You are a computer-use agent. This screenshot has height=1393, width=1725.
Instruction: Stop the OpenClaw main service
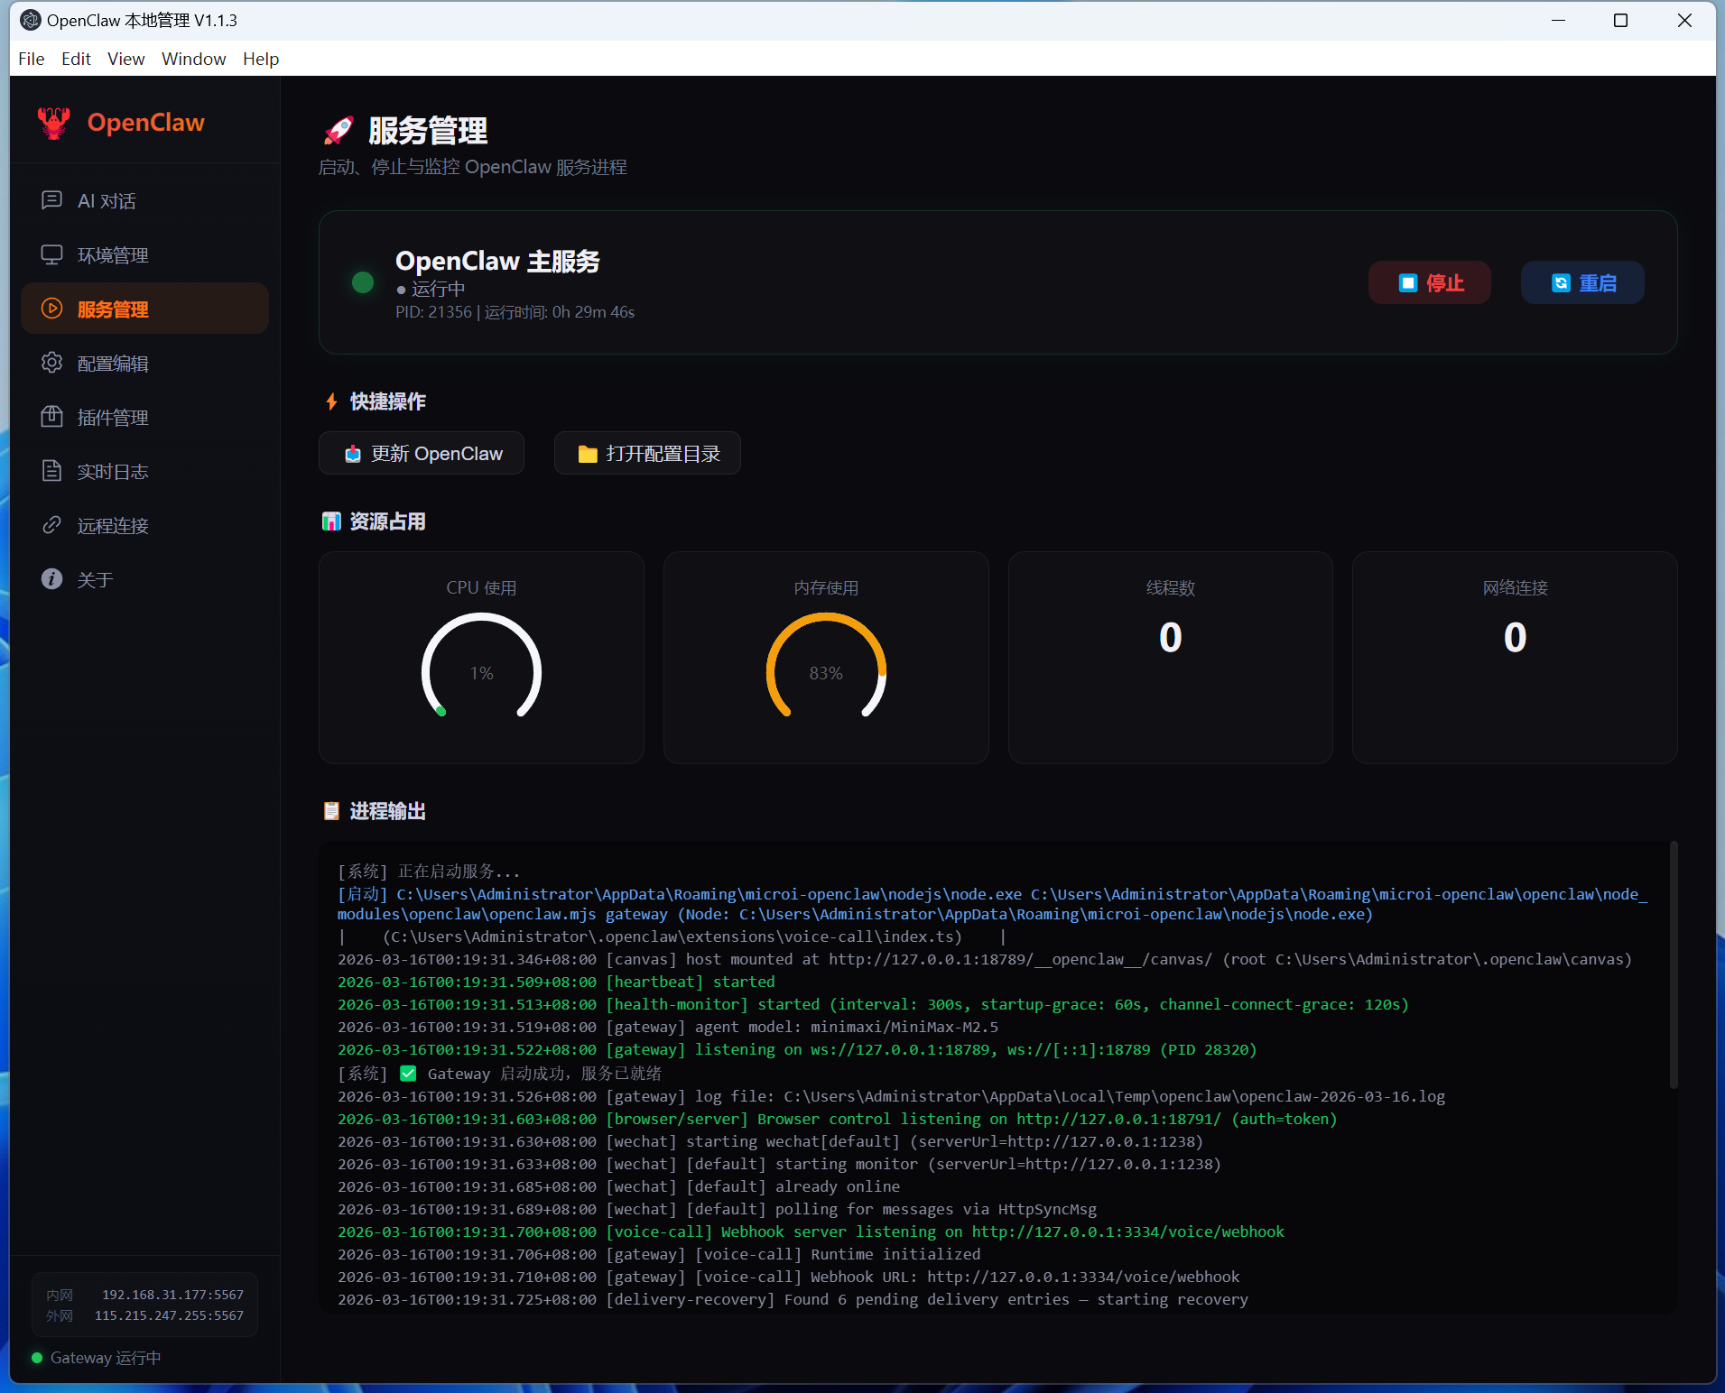[x=1429, y=283]
